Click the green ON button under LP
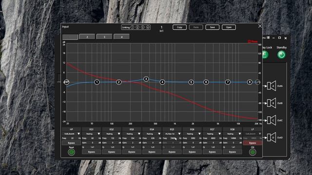This screenshot has height=175, width=312. coord(253,152)
